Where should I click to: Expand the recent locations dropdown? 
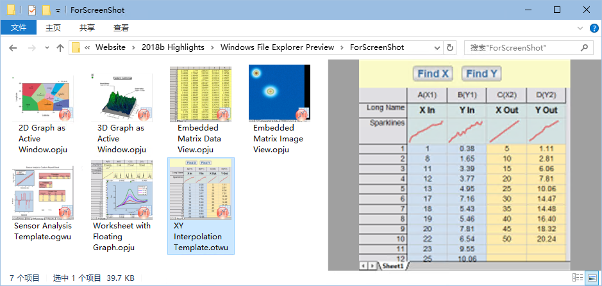pyautogui.click(x=47, y=48)
